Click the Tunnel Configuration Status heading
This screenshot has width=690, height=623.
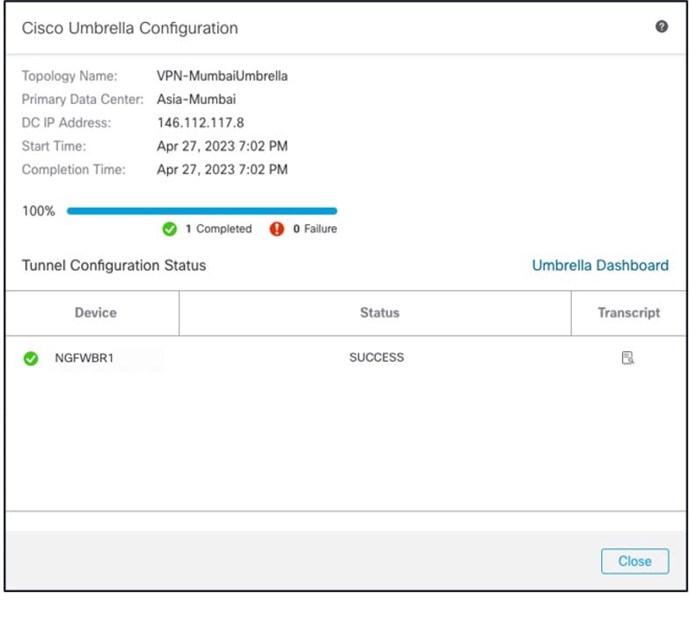coord(114,266)
